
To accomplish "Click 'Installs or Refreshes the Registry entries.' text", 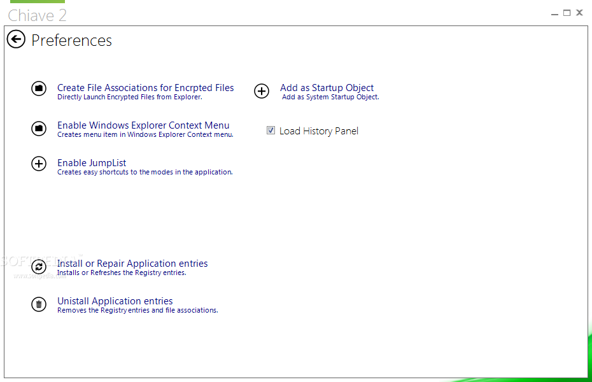I will pyautogui.click(x=122, y=272).
